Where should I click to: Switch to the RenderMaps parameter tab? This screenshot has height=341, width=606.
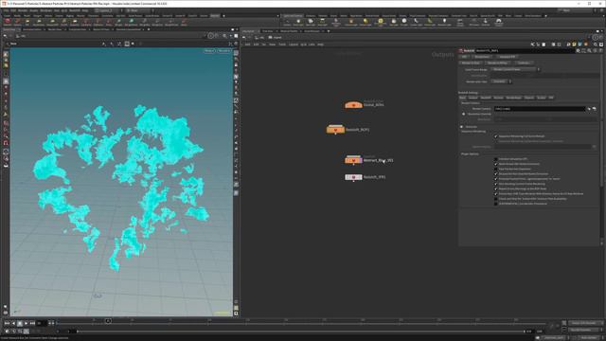pyautogui.click(x=513, y=98)
